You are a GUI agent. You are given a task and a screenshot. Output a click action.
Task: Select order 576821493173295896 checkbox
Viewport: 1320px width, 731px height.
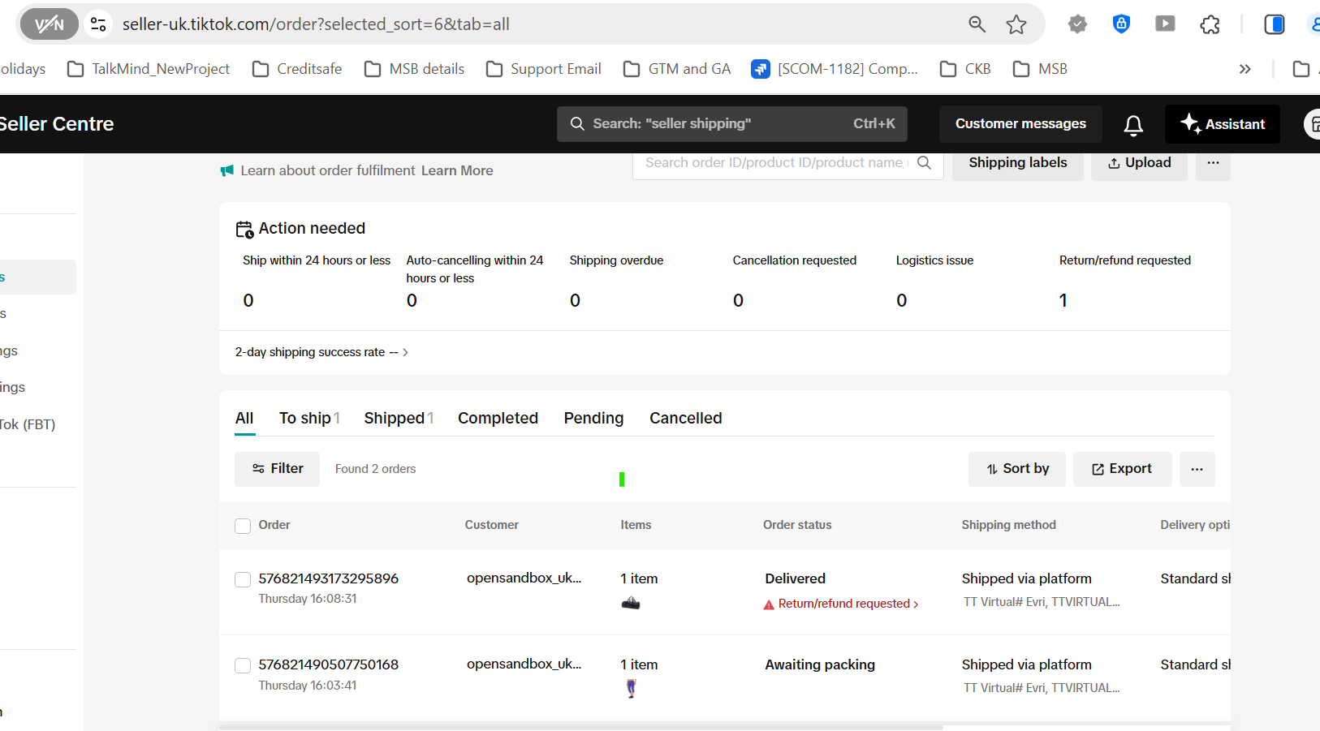[243, 579]
